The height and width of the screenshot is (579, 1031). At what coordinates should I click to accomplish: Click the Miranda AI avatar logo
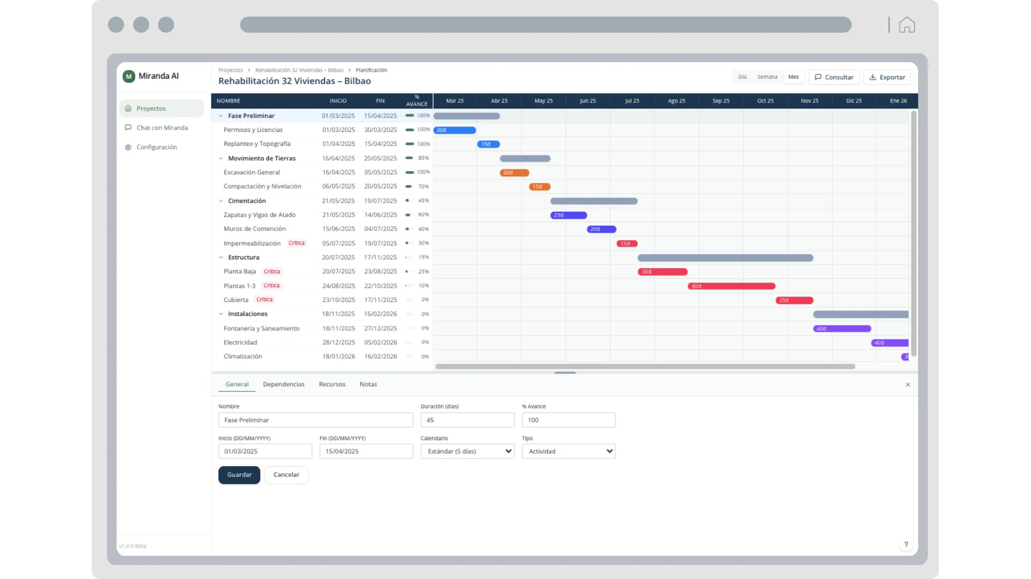point(128,76)
